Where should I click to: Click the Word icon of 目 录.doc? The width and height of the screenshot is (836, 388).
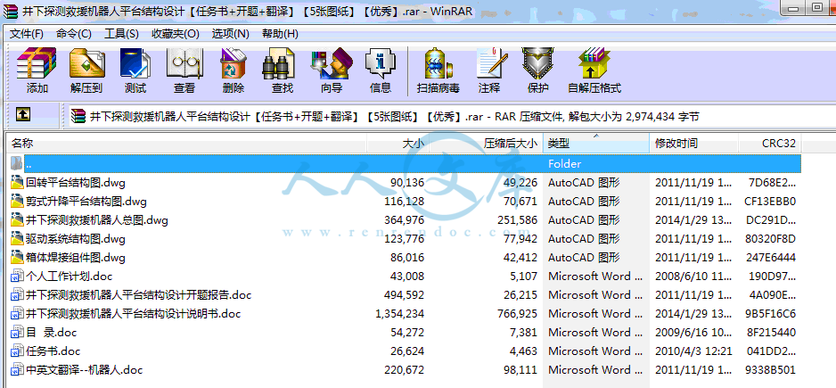tap(17, 333)
